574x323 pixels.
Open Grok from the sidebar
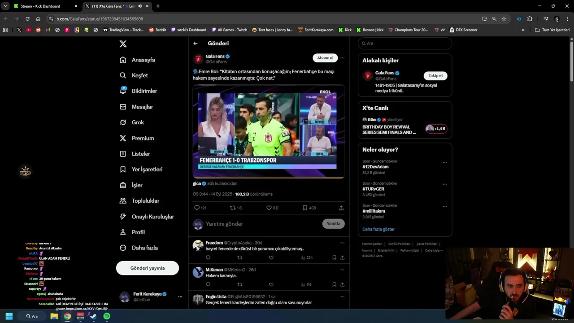pyautogui.click(x=132, y=122)
